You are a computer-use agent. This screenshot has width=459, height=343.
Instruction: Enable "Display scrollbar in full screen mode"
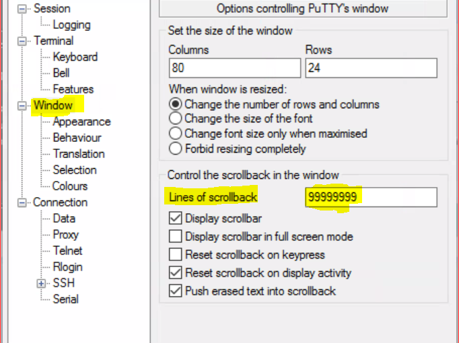click(x=175, y=237)
